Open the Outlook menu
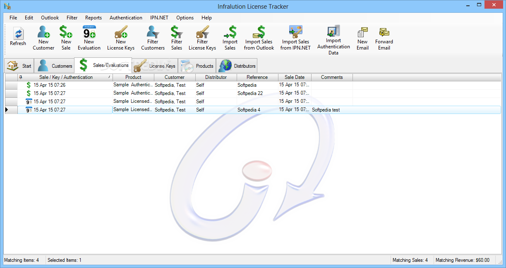The height and width of the screenshot is (268, 506). [50, 18]
